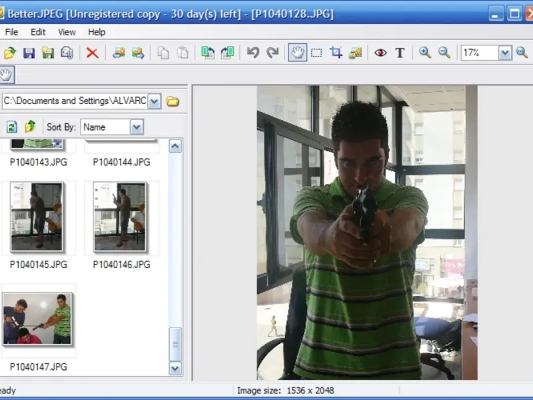Screen dimensions: 533x400
Task: Click the folder path text field
Action: point(75,101)
